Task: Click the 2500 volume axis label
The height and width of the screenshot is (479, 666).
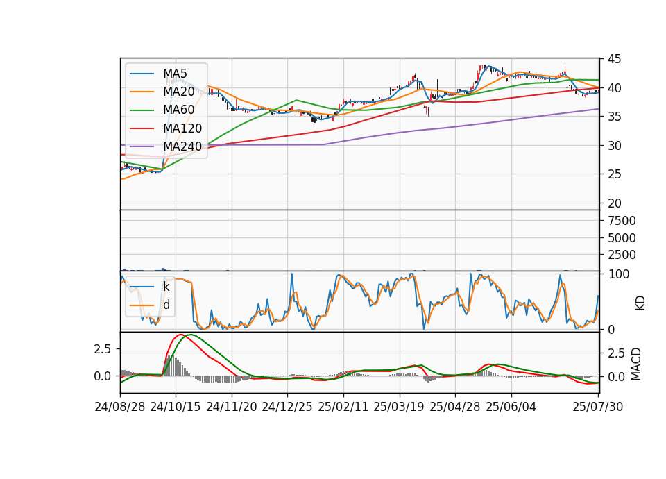Action: click(622, 255)
